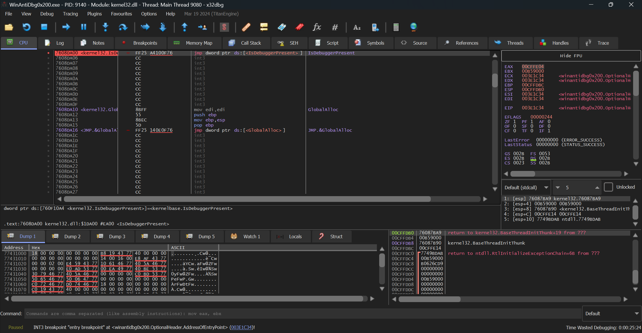This screenshot has height=333, width=642.
Task: Click the Open file folder icon
Action: point(9,27)
